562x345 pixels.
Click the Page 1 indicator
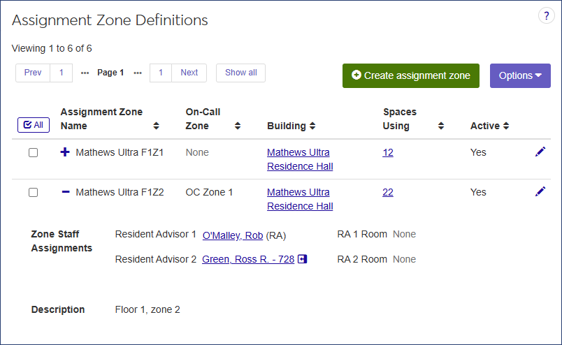pyautogui.click(x=110, y=73)
